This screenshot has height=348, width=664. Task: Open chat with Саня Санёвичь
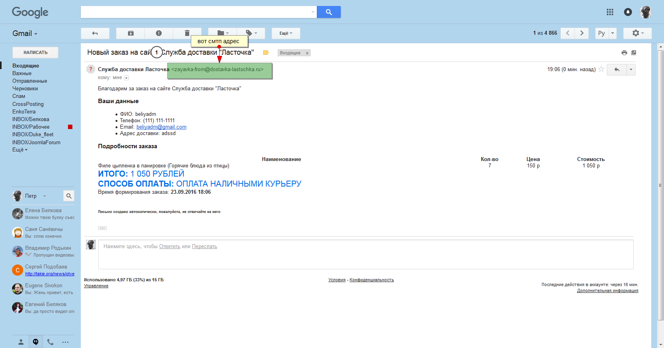(x=43, y=233)
